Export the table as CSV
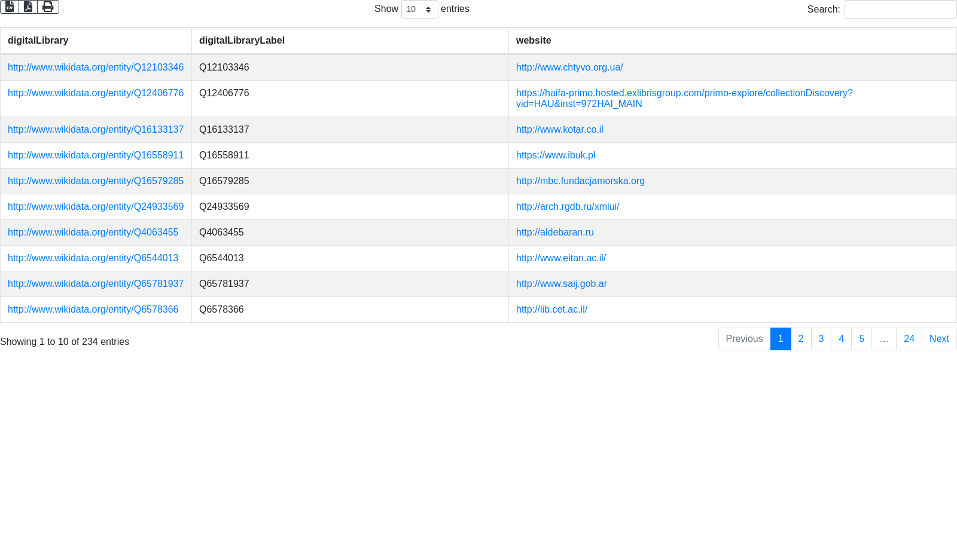The width and height of the screenshot is (957, 538). pyautogui.click(x=10, y=7)
